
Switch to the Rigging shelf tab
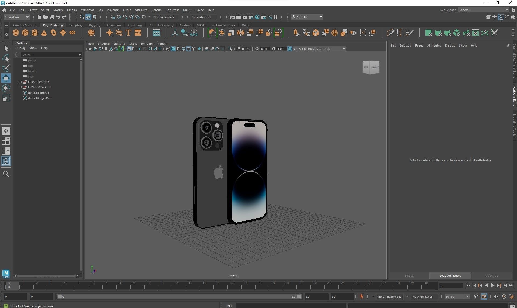coord(95,25)
